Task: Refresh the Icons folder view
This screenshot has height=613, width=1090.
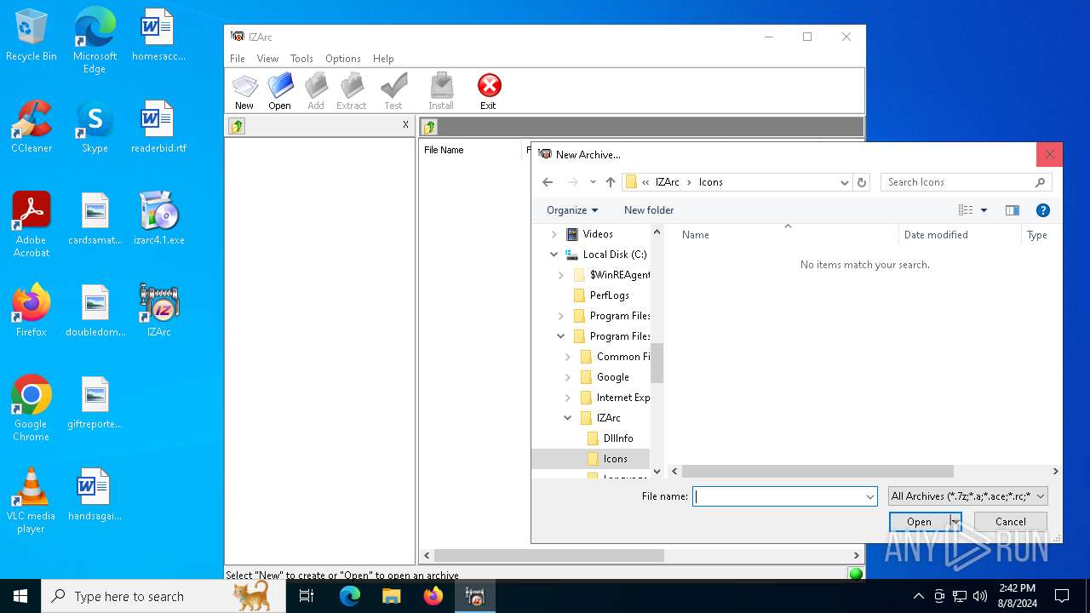Action: 862,182
